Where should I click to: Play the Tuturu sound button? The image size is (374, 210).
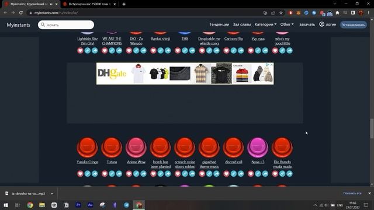coord(112,148)
